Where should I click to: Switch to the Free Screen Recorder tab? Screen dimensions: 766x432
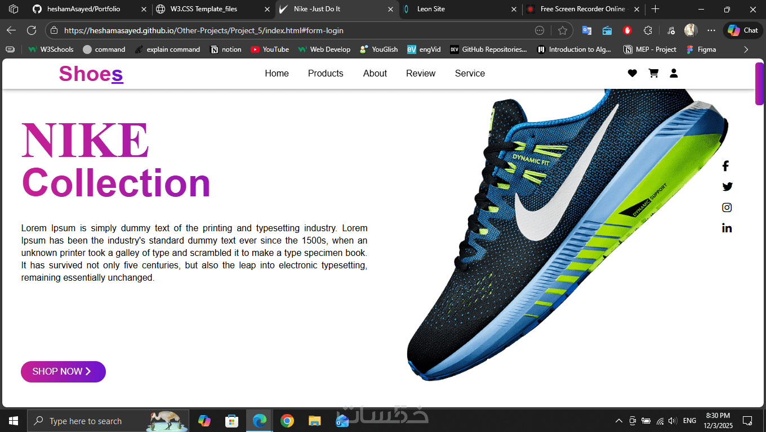(x=582, y=9)
